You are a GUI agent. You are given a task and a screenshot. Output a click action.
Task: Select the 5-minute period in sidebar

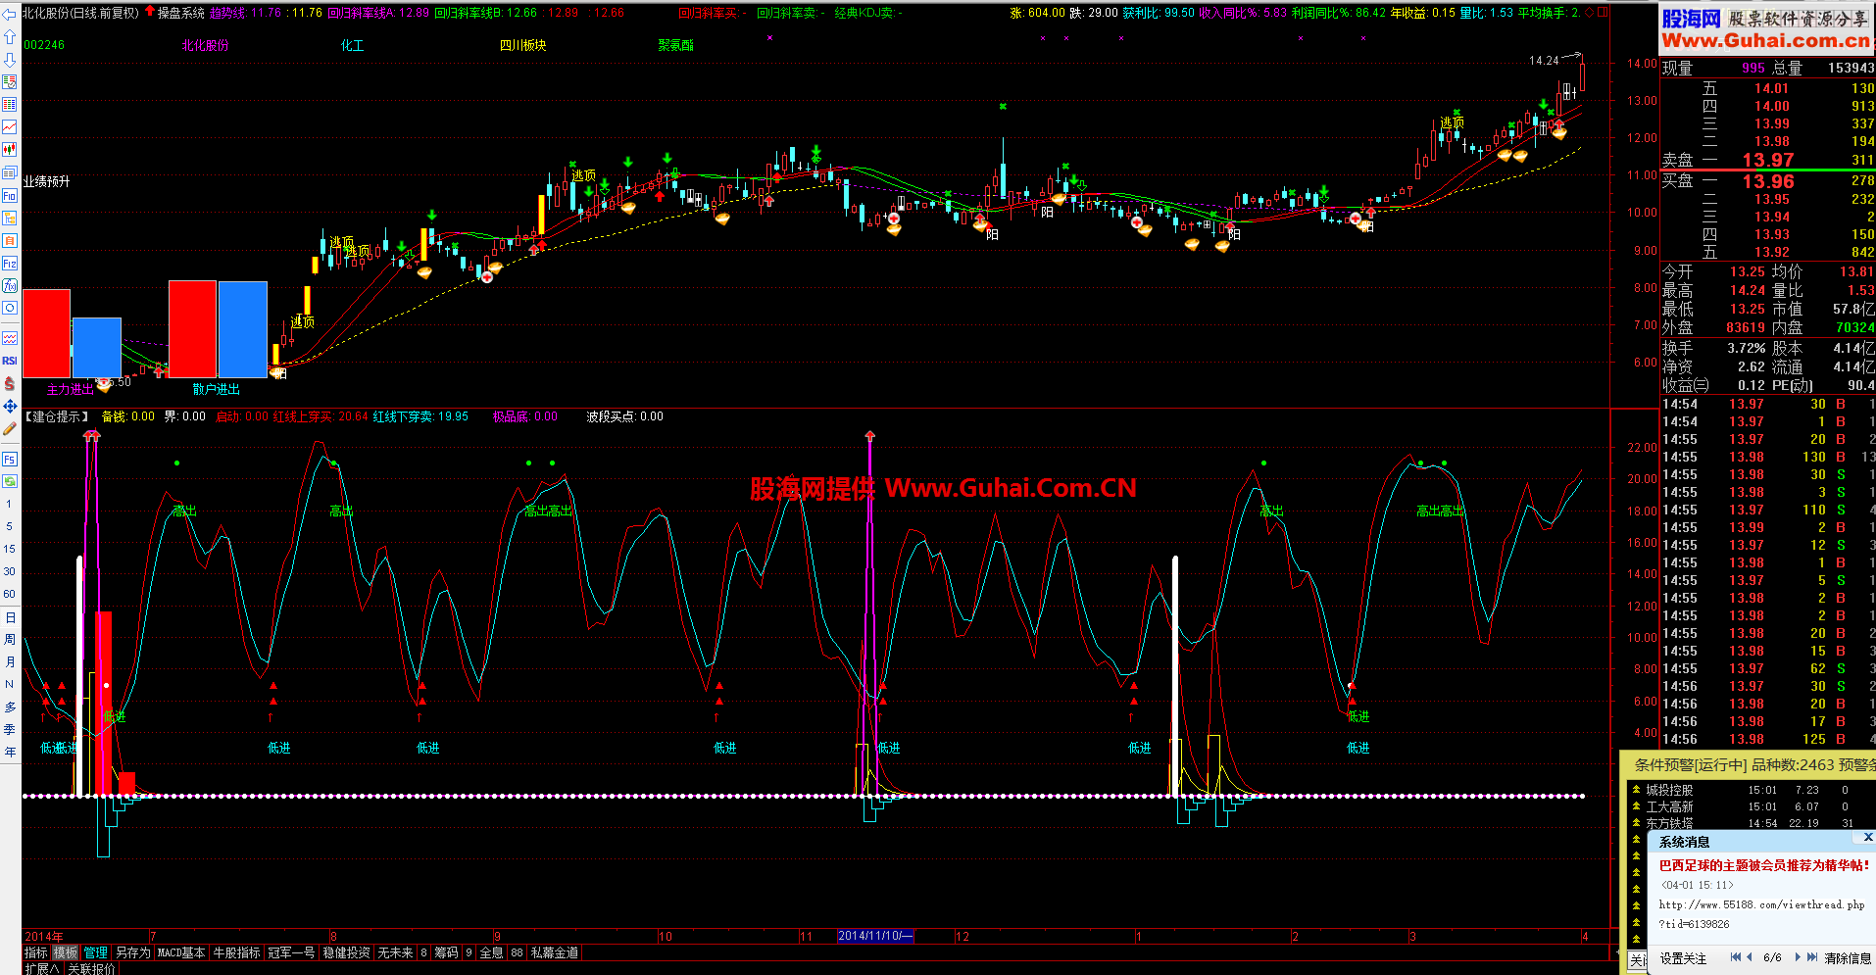(10, 526)
